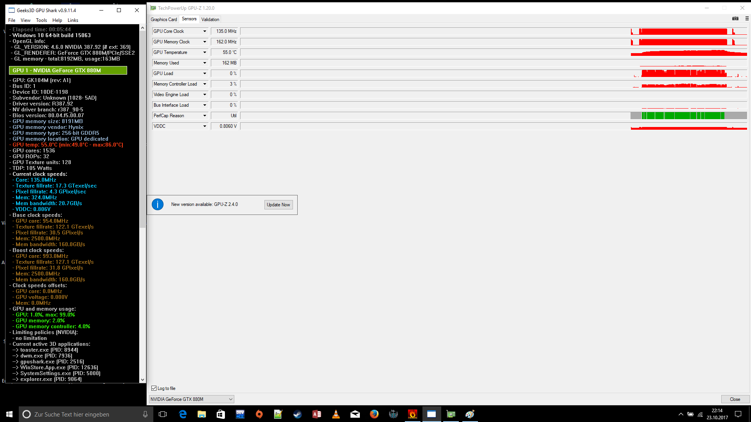Expand the GPU Temperature sensor dropdown

pos(205,52)
